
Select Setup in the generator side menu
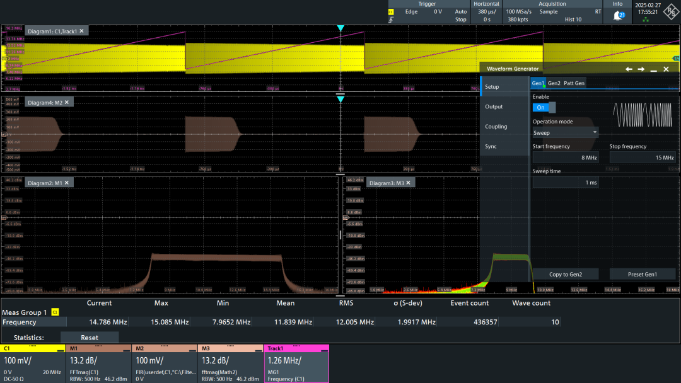point(504,87)
